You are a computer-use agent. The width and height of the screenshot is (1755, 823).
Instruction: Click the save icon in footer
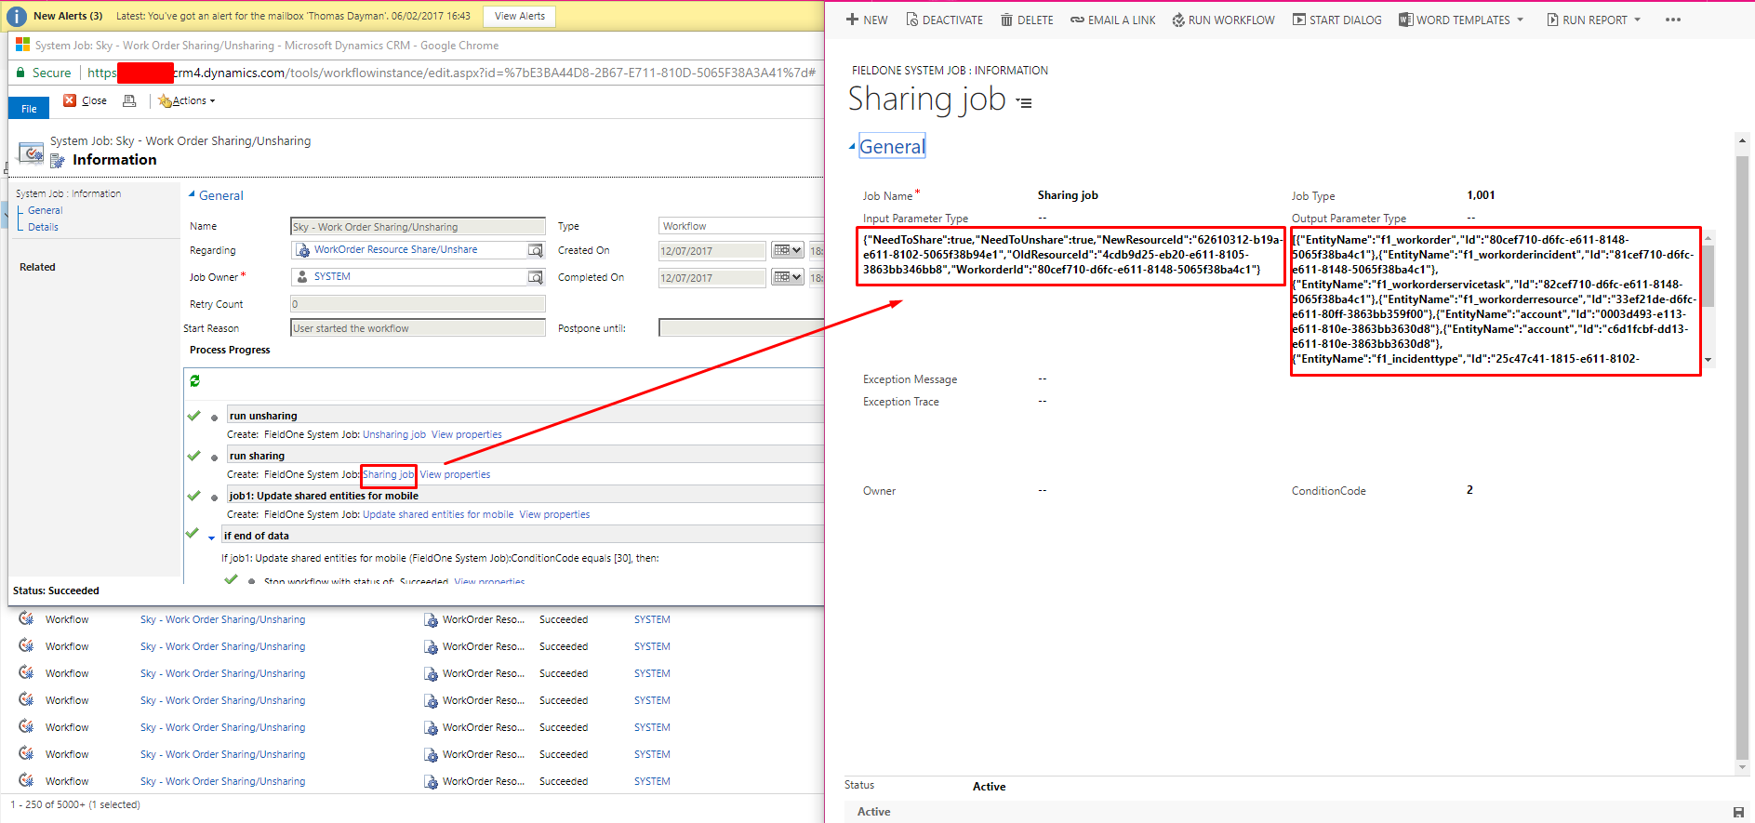[x=1738, y=812]
